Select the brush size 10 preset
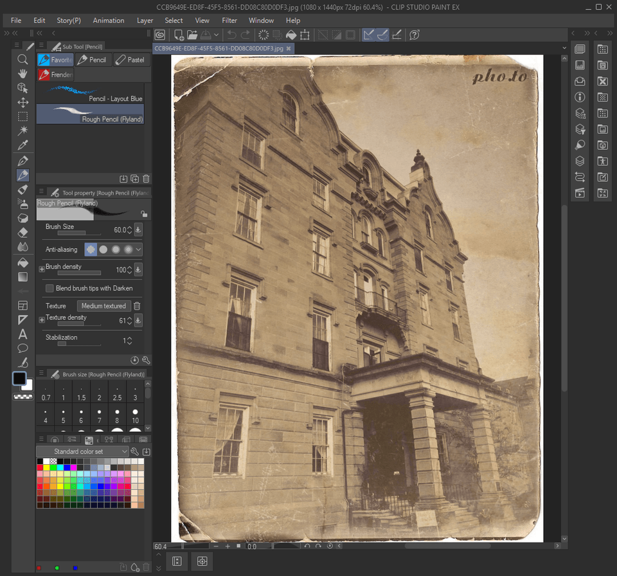 [135, 417]
